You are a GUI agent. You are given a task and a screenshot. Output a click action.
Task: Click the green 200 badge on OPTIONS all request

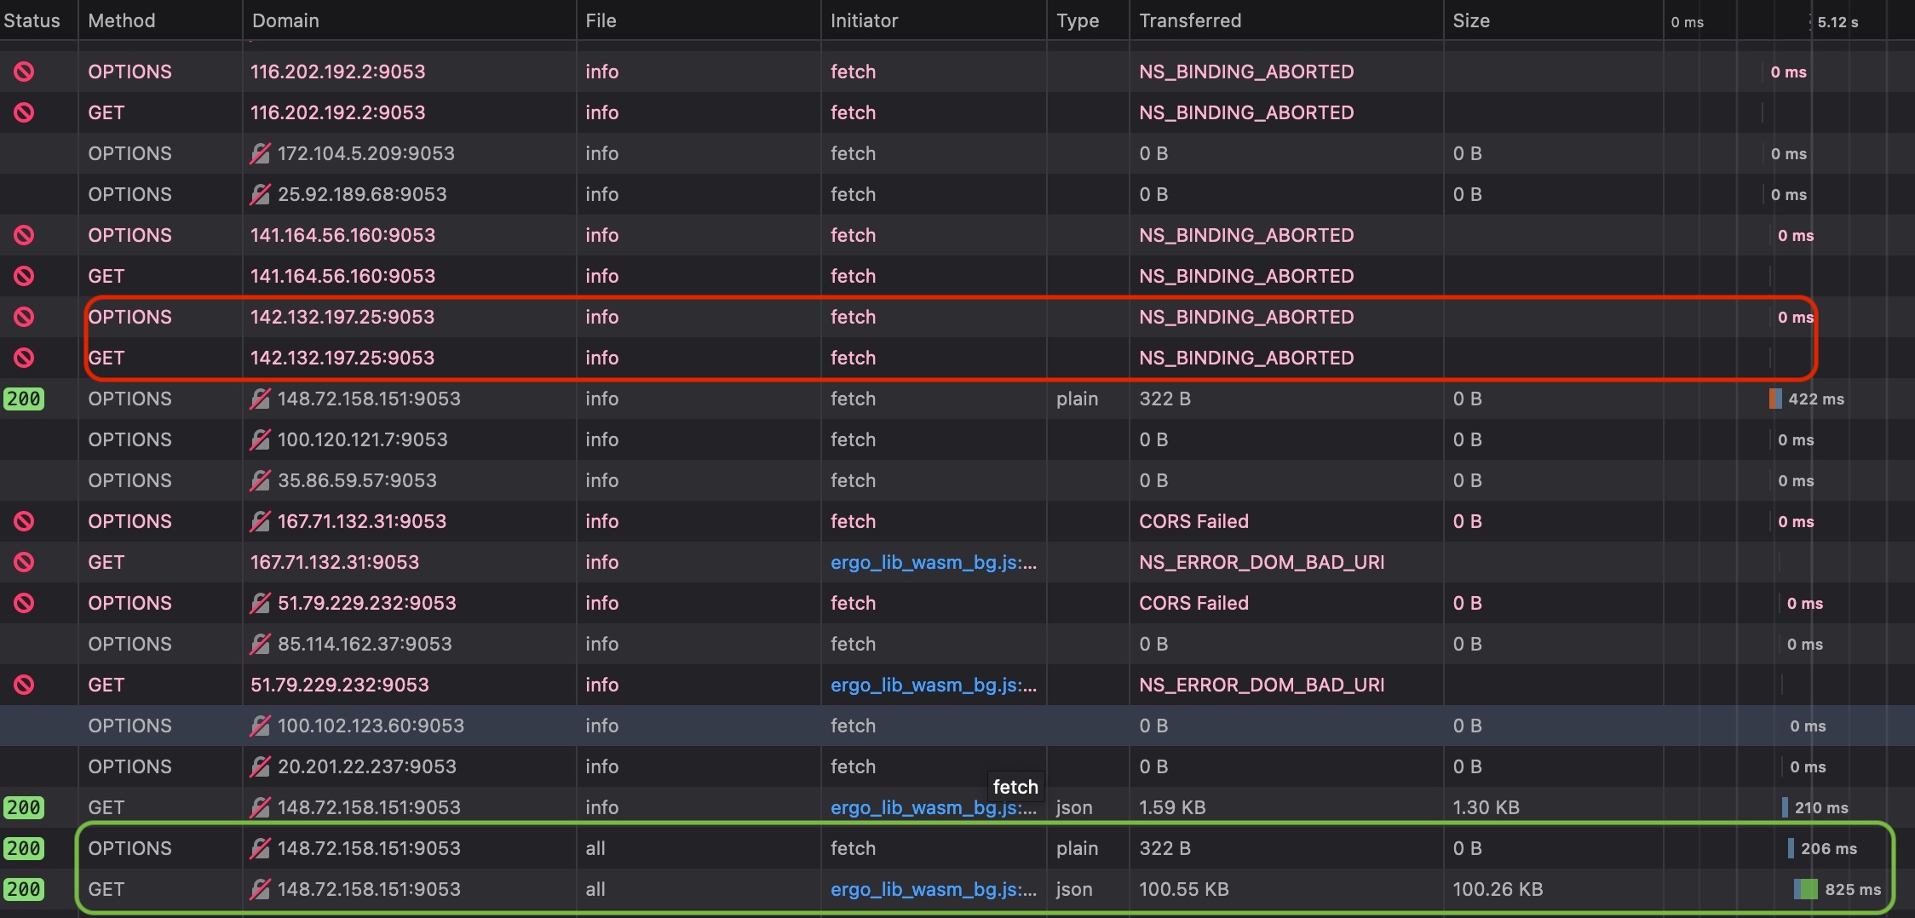pos(24,847)
